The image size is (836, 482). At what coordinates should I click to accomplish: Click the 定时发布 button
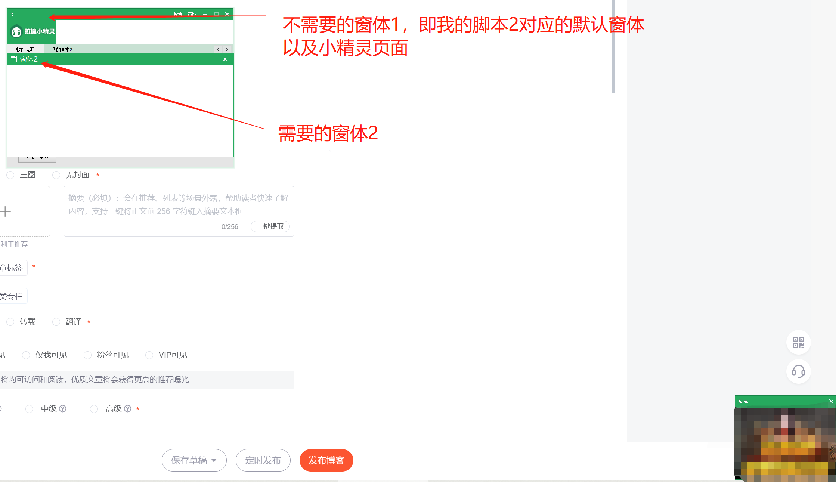click(263, 460)
